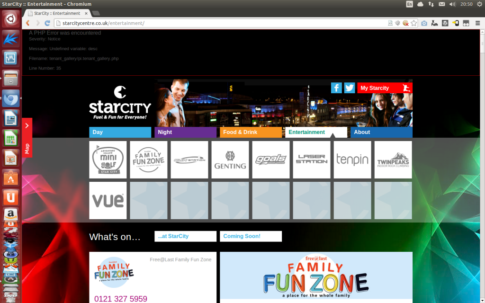Open LibreOffice Impress from dock
485x303 pixels.
[x=11, y=158]
